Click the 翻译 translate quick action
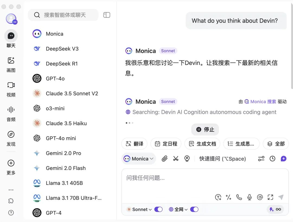 pyautogui.click(x=134, y=144)
